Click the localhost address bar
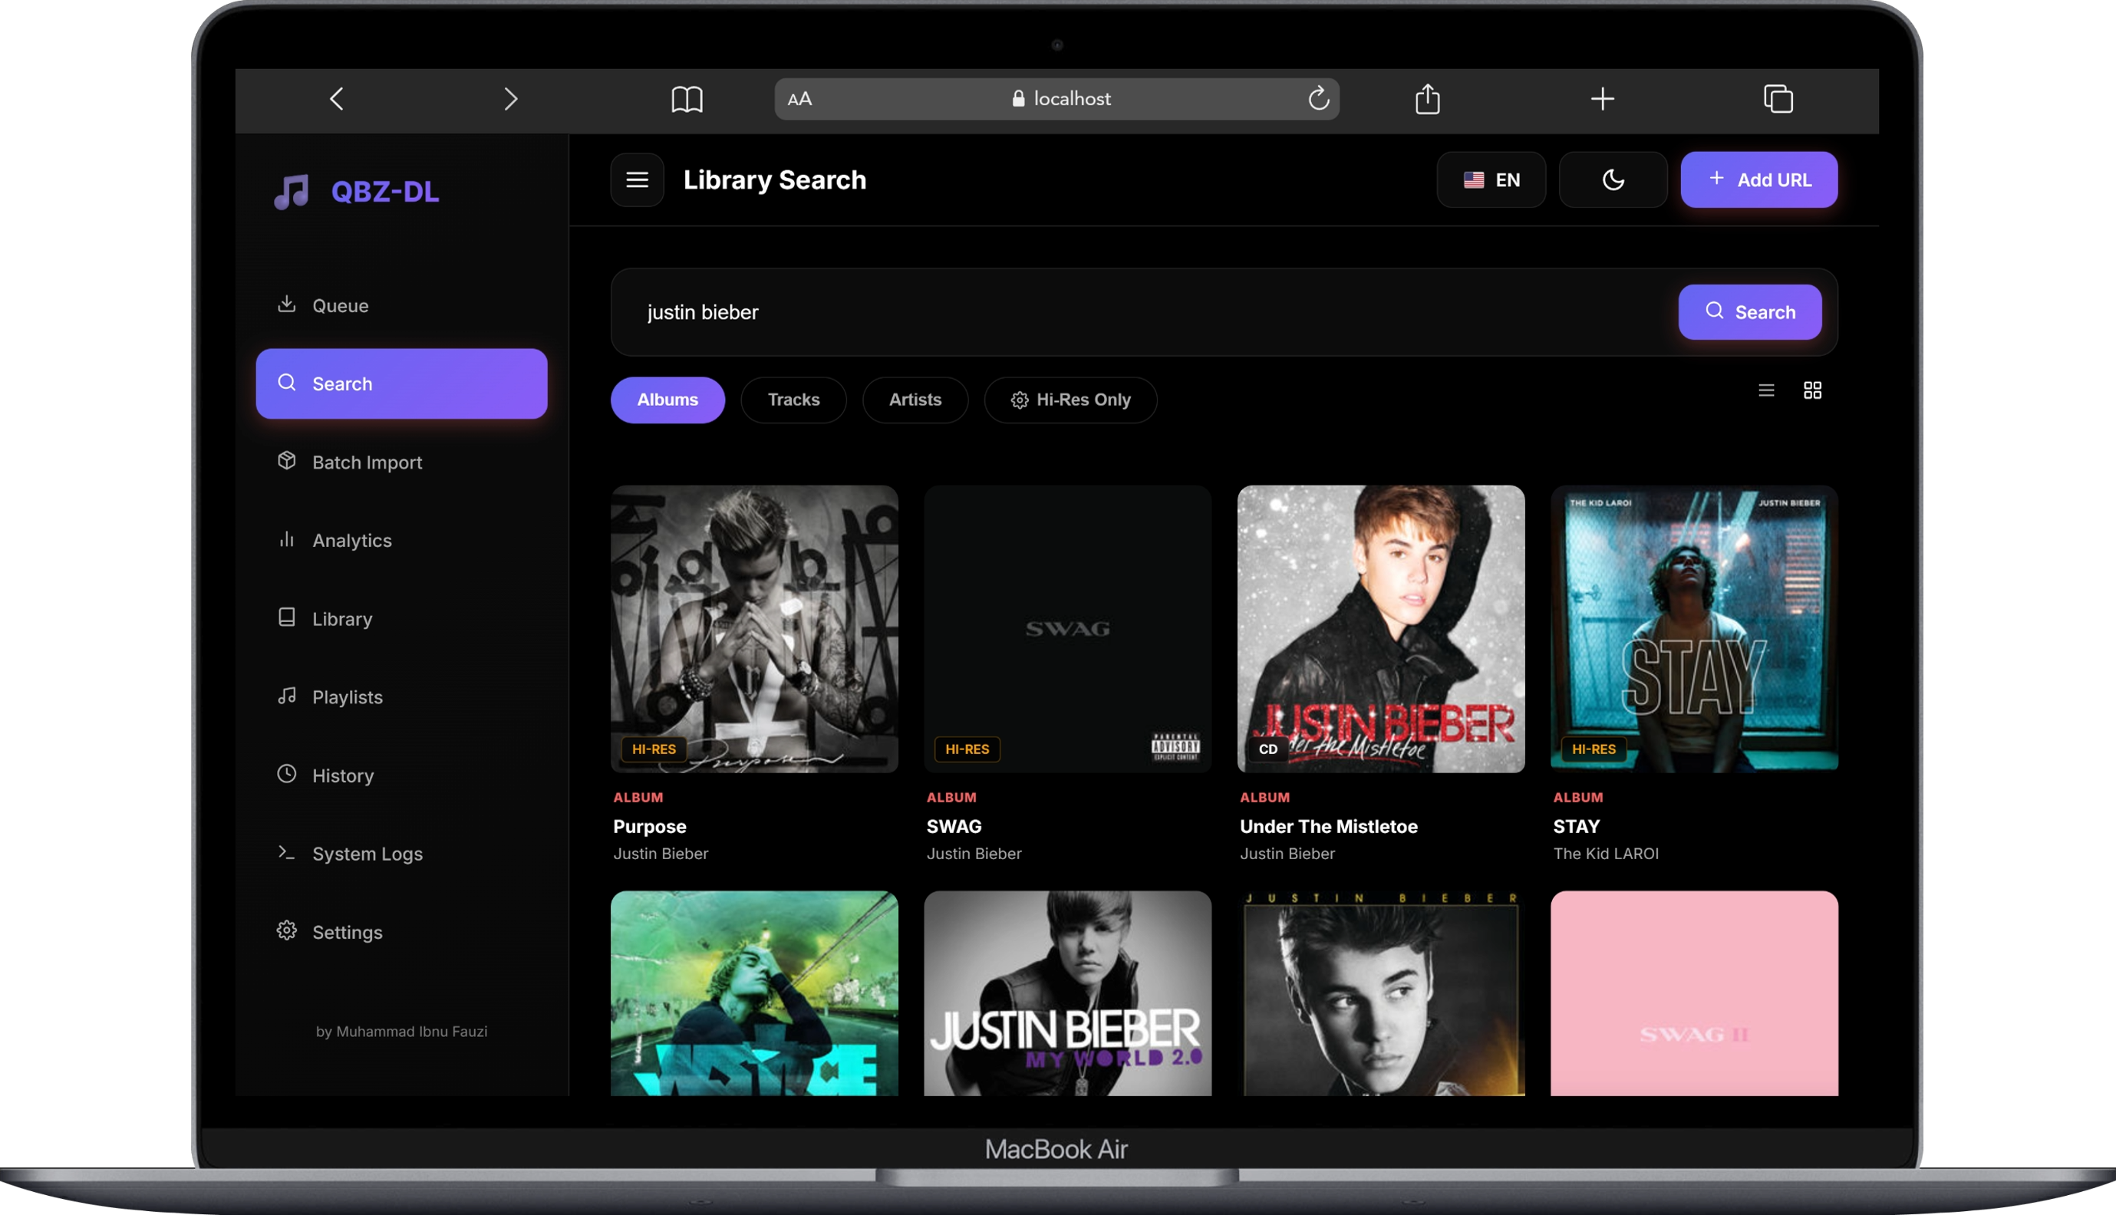 [x=1056, y=98]
